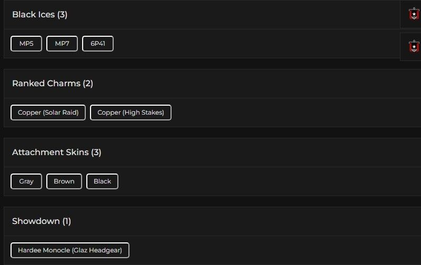Select the MP5 Black Ice tag
421x265 pixels.
tap(26, 44)
